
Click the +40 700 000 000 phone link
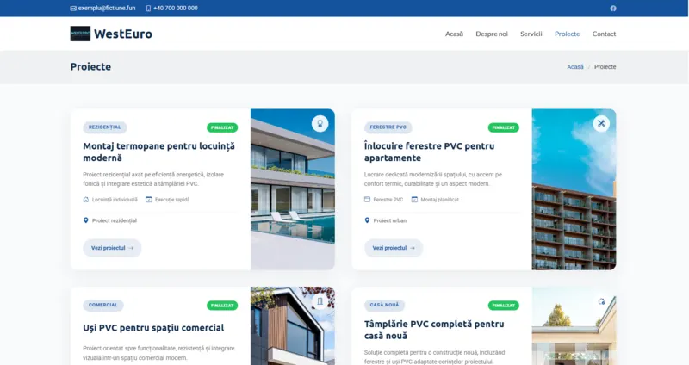[x=176, y=9]
